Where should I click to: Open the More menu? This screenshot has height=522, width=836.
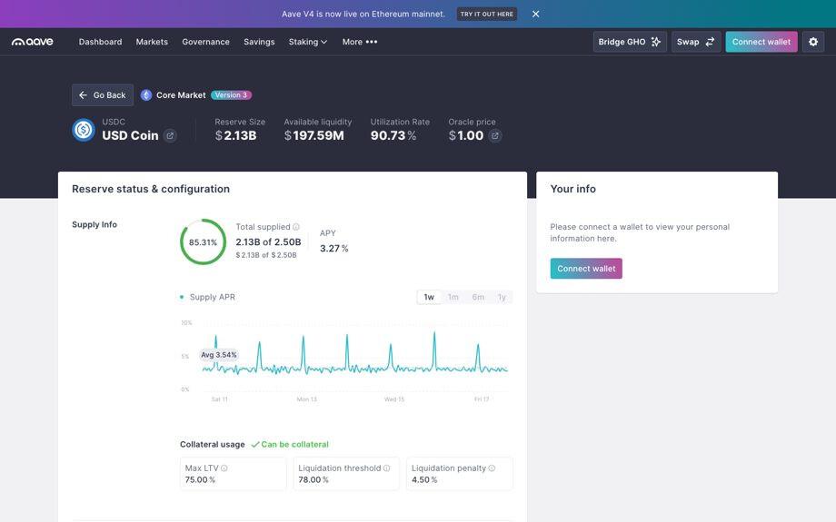point(360,42)
